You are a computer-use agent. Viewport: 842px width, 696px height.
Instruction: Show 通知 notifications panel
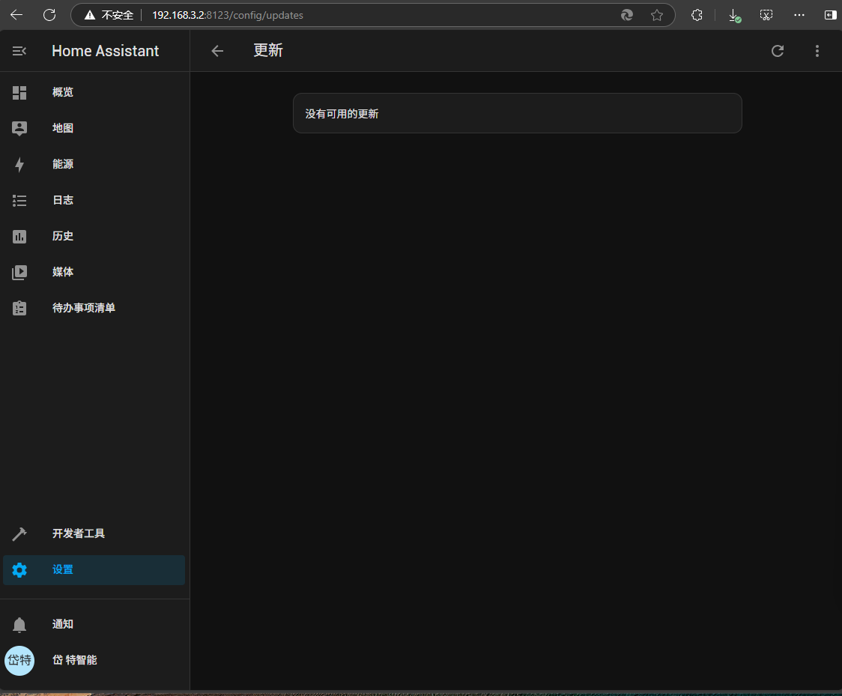point(63,624)
